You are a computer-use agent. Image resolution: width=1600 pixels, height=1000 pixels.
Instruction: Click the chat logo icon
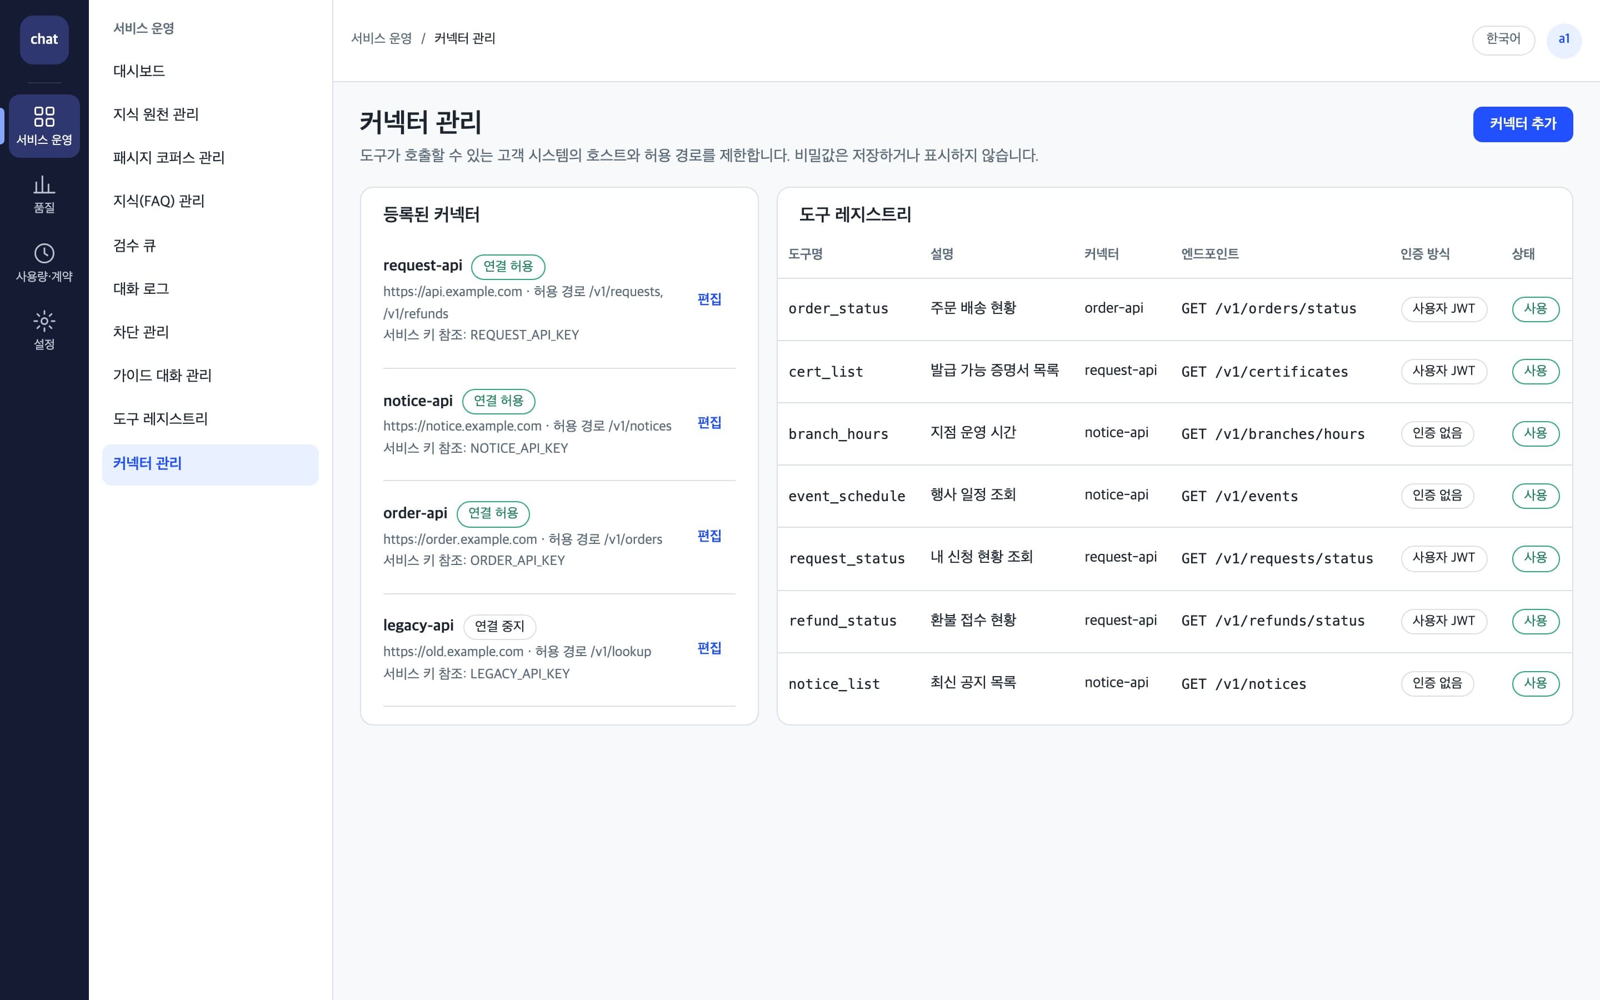[x=44, y=39]
